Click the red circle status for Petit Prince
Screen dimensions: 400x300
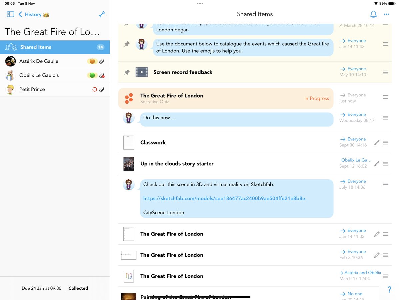95,89
